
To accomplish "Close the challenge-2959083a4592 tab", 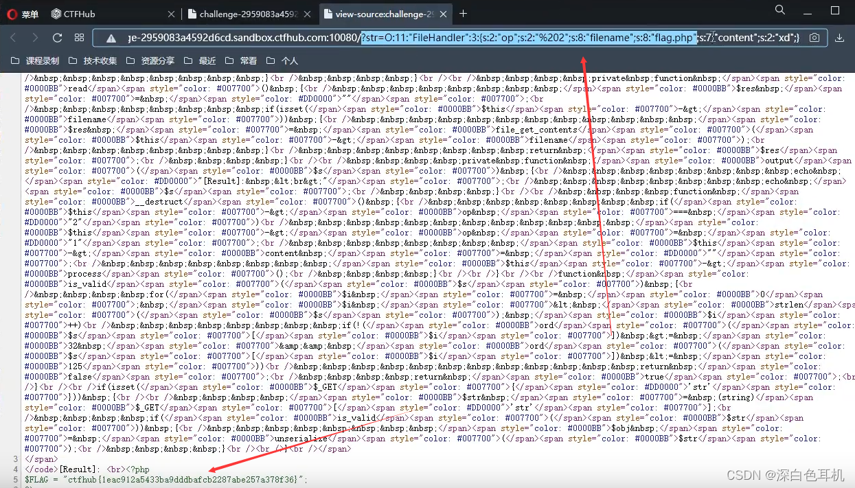I will point(306,14).
